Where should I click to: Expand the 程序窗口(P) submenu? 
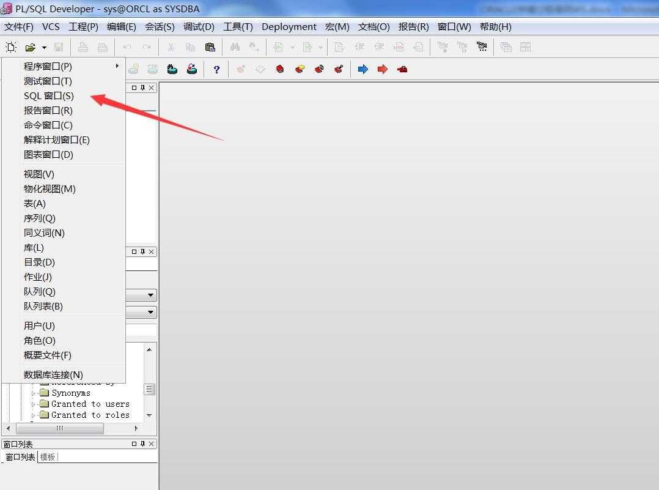click(64, 67)
